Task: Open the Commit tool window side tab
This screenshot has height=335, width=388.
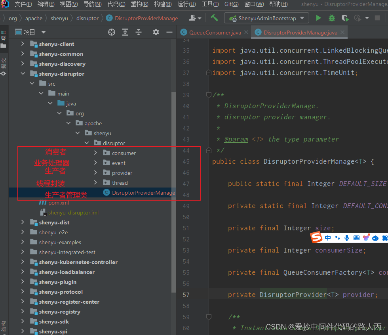Action: [4, 67]
